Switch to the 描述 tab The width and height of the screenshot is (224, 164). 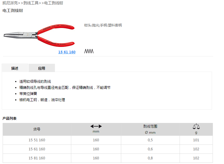point(15,68)
